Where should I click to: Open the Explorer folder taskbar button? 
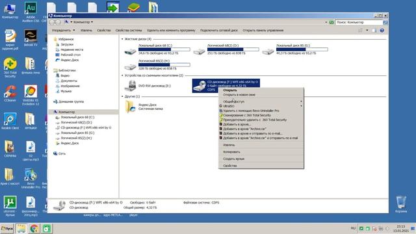(21, 228)
